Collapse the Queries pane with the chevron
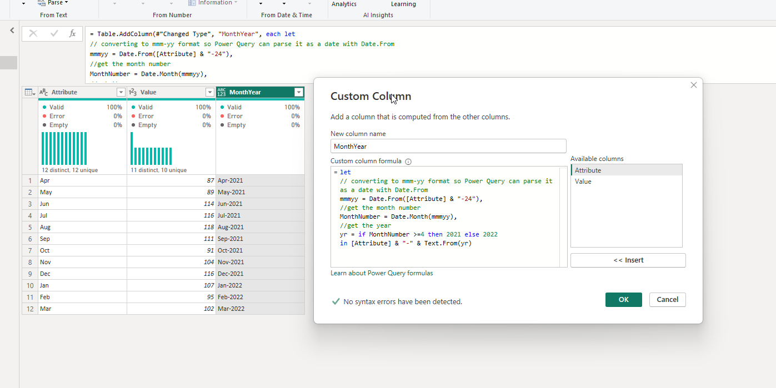The height and width of the screenshot is (388, 776). point(12,31)
